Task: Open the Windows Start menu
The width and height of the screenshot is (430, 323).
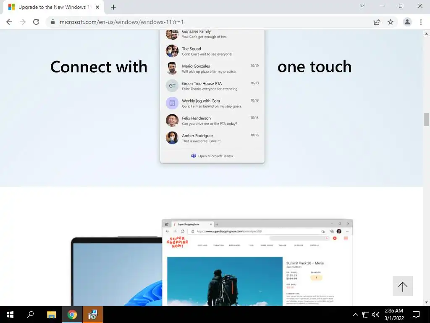Action: [10, 315]
